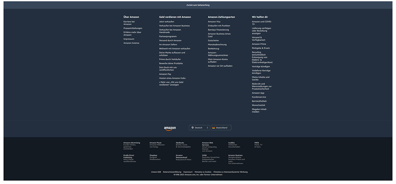Open 'Einkaufen mit Punkten' link
This screenshot has width=396, height=184.
(219, 25)
